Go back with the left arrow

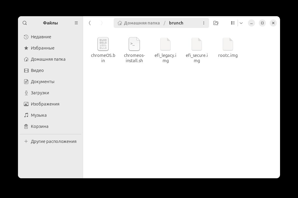[x=90, y=23]
